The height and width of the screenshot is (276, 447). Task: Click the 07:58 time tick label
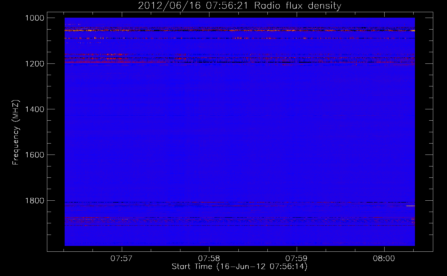[x=209, y=259]
